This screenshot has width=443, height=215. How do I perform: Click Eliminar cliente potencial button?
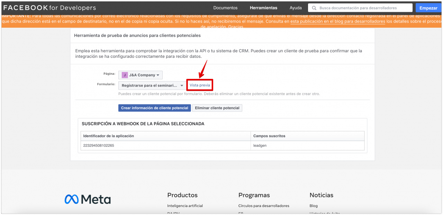pos(217,108)
